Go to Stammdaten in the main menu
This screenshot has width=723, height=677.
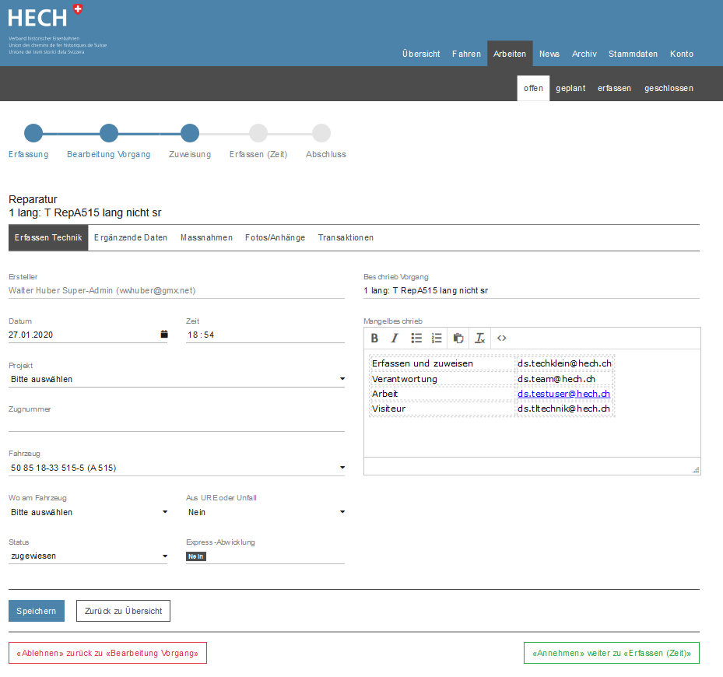(x=633, y=54)
